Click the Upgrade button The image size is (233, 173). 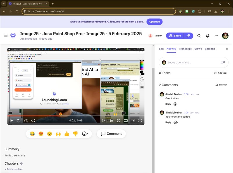click(x=154, y=22)
